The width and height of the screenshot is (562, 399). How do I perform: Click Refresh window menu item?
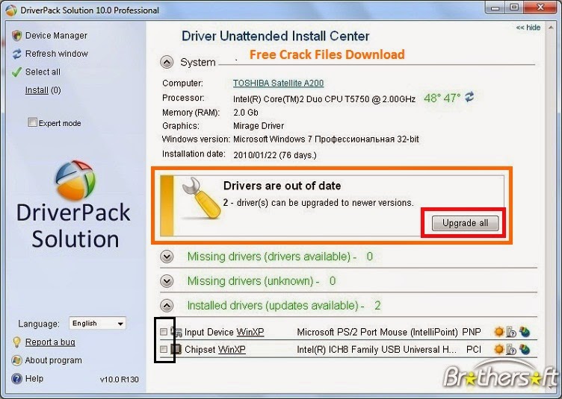tap(57, 54)
